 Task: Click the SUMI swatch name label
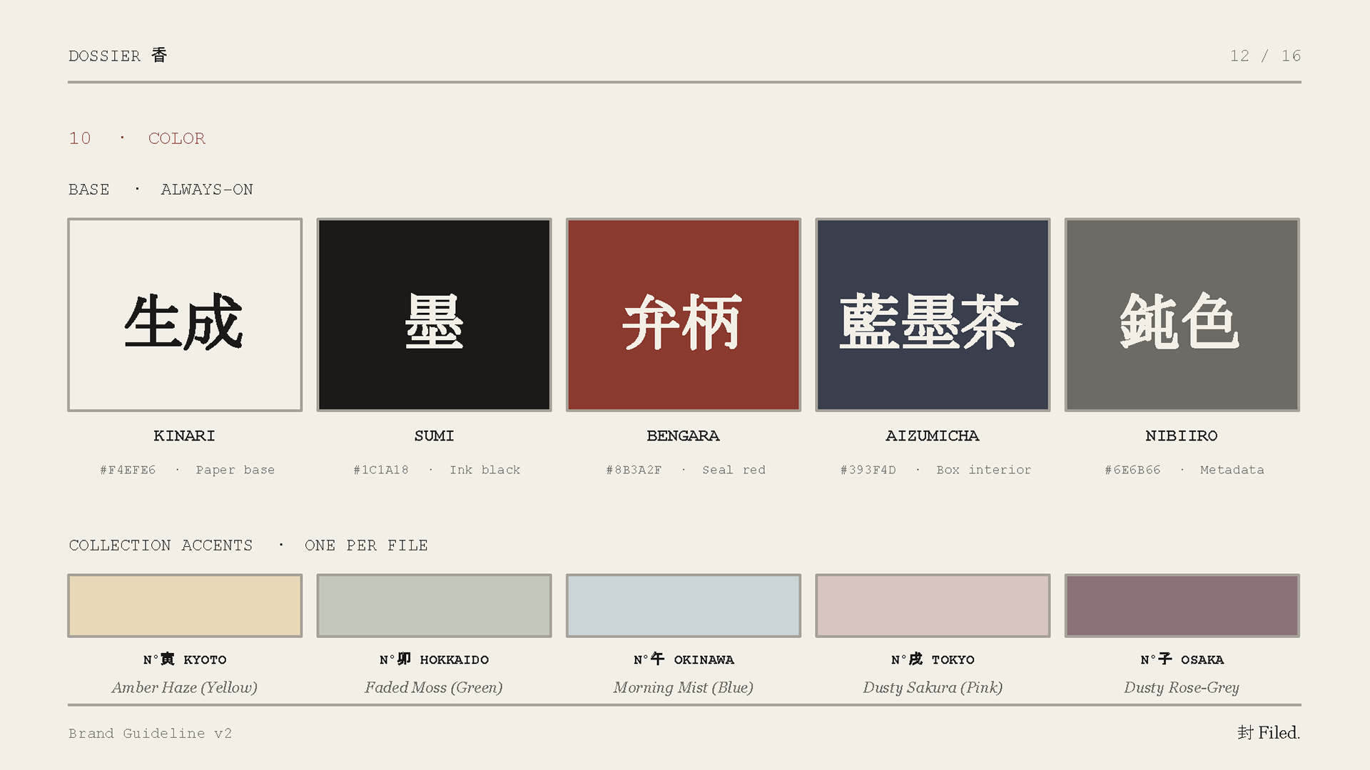point(434,436)
